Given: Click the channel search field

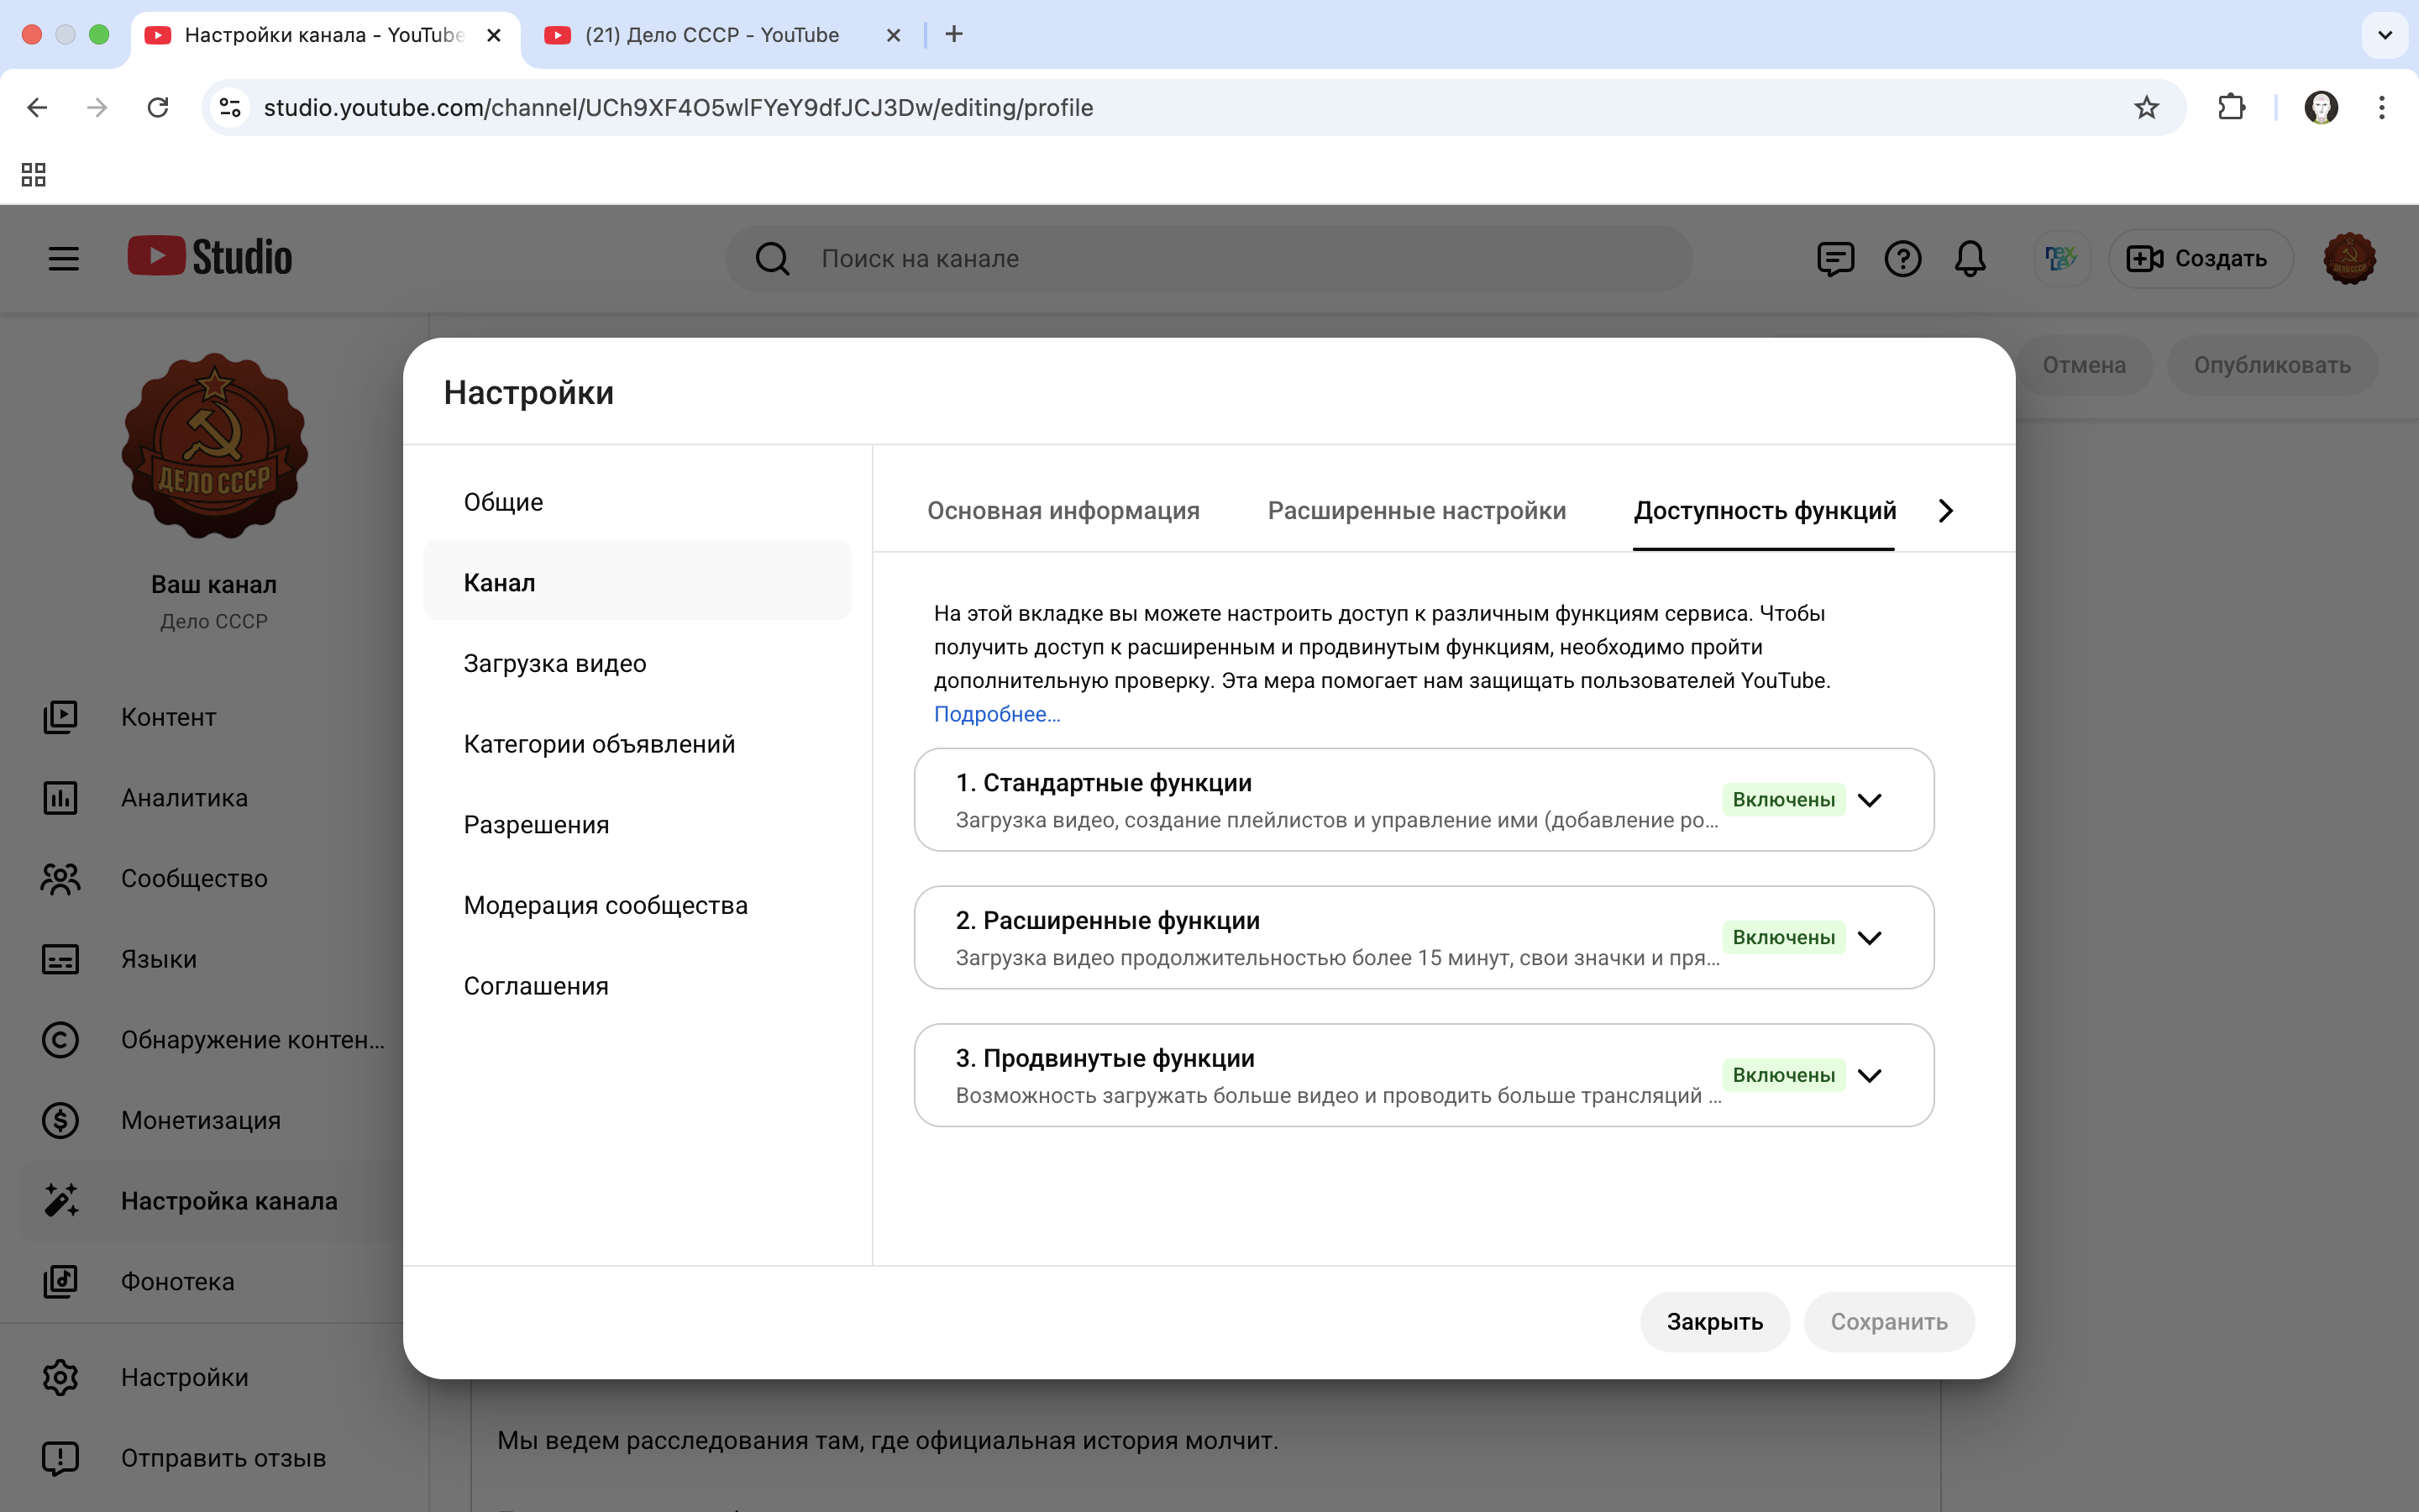Looking at the screenshot, I should (x=1209, y=259).
